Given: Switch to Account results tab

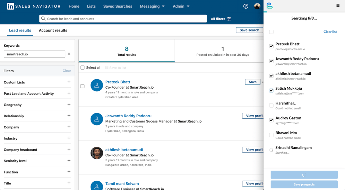Looking at the screenshot, I should pos(53,30).
